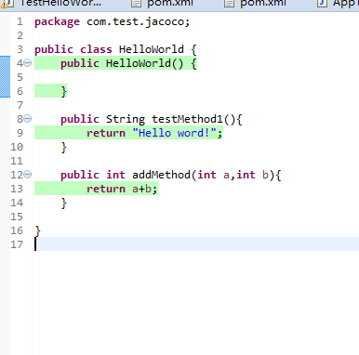359x355 pixels.
Task: Click the 'class' keyword on line 3
Action: click(x=96, y=49)
